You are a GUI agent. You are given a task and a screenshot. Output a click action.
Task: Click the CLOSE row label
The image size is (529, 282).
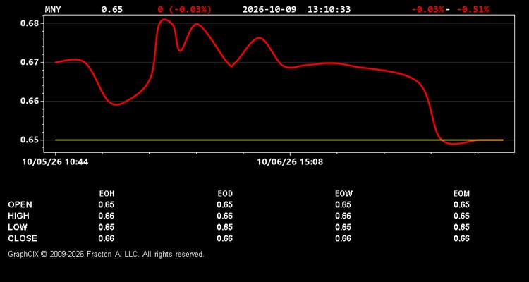[23, 238]
